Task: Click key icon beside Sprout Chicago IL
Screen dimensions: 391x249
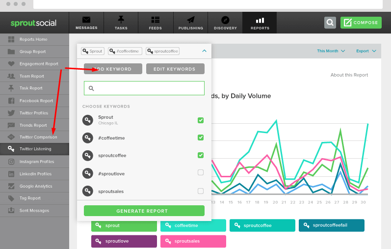Action: [88, 120]
